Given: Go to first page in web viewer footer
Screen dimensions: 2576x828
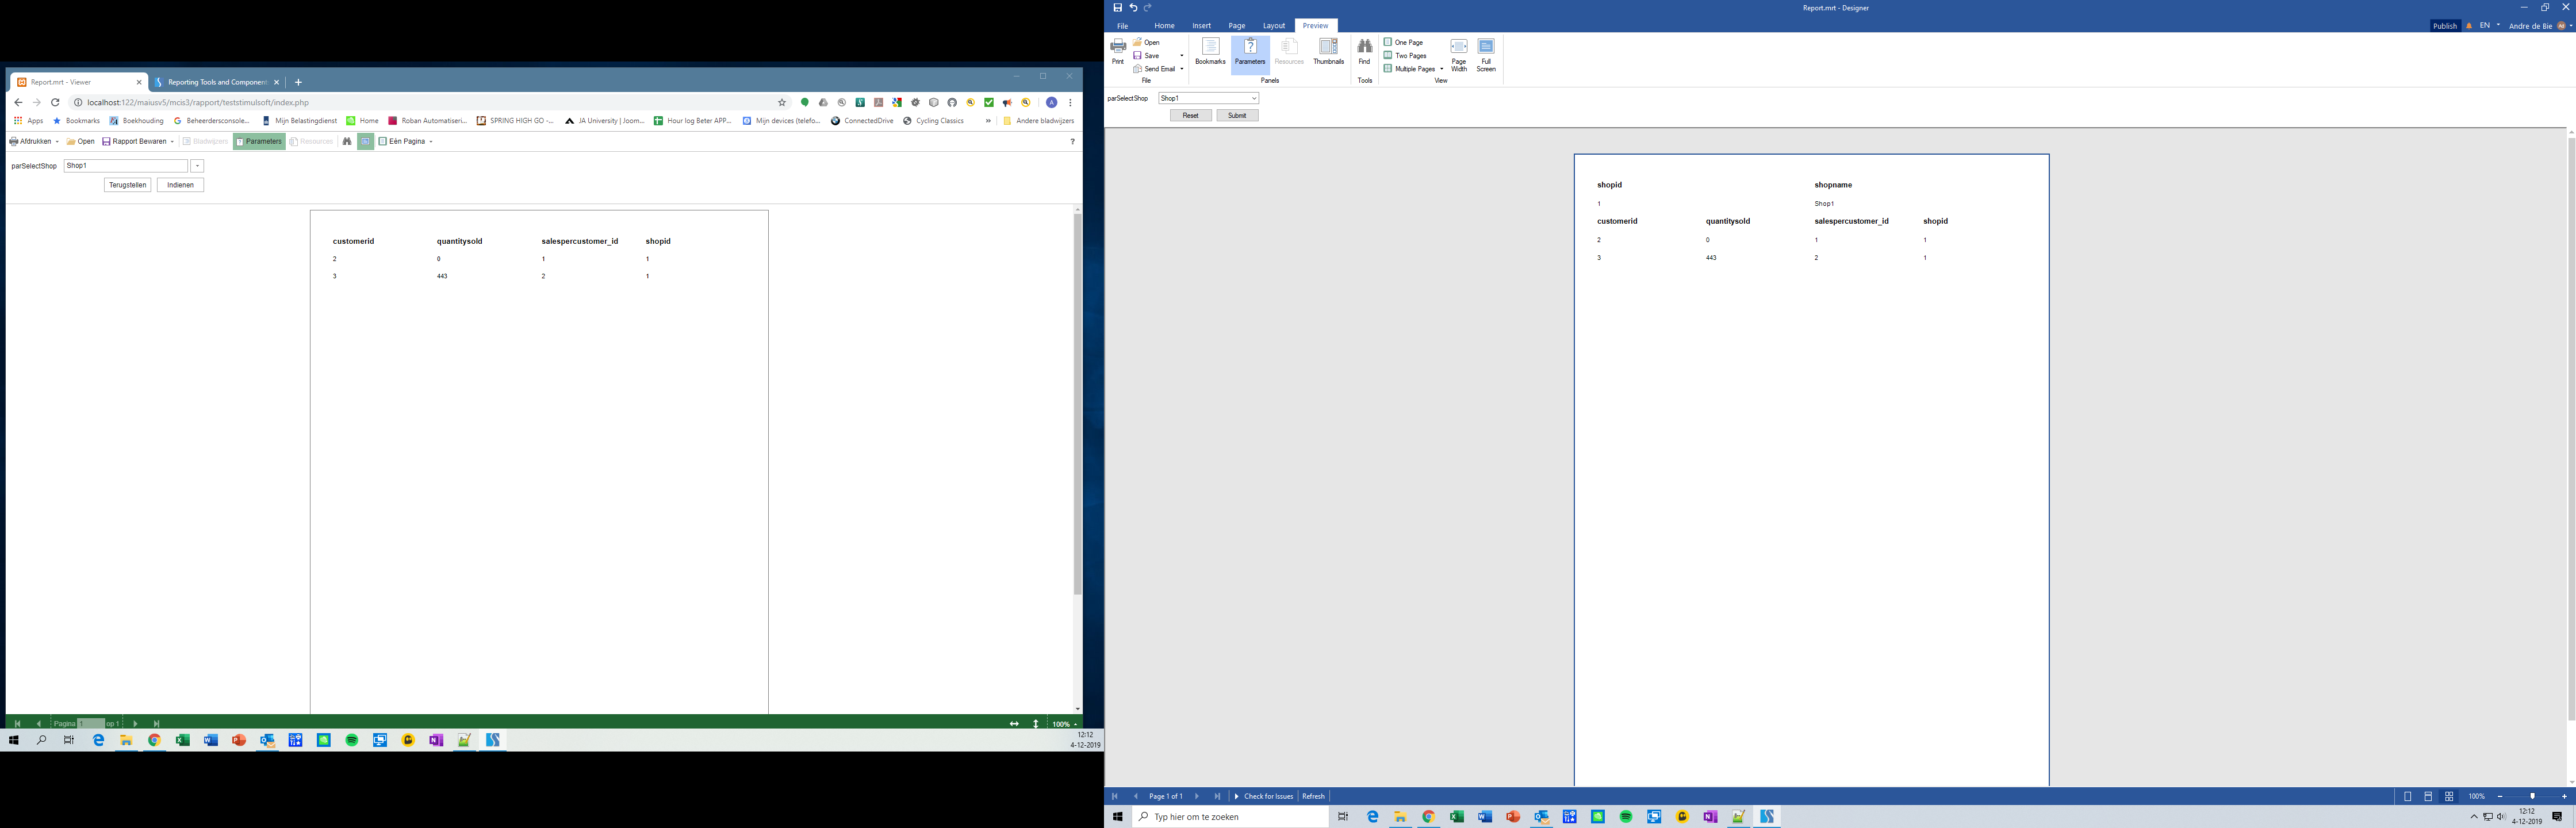Looking at the screenshot, I should click(x=17, y=723).
